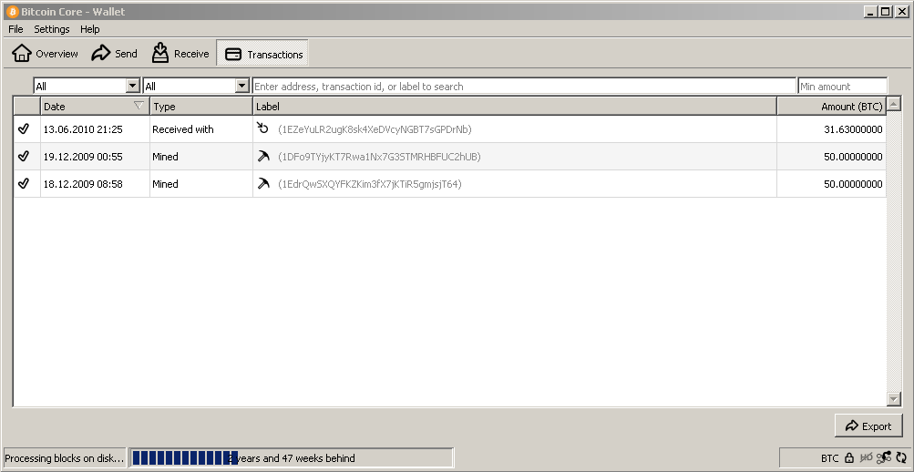
Task: Click the crossed-out HD wallet icon
Action: (867, 458)
